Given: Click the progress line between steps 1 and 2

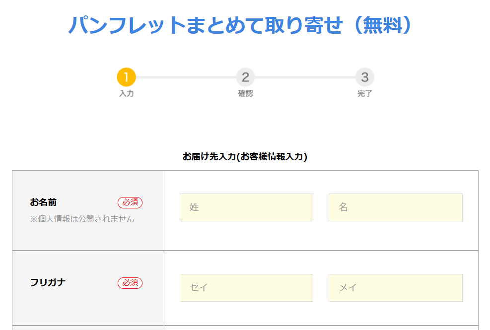Looking at the screenshot, I should click(186, 77).
